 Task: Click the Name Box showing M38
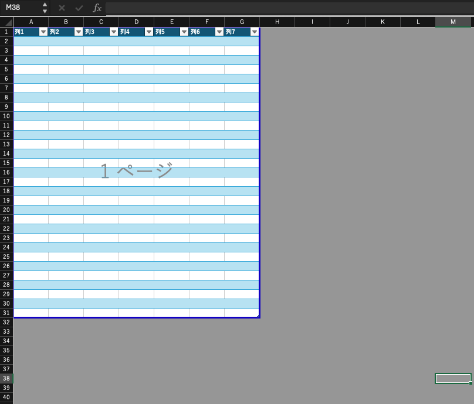coord(21,8)
